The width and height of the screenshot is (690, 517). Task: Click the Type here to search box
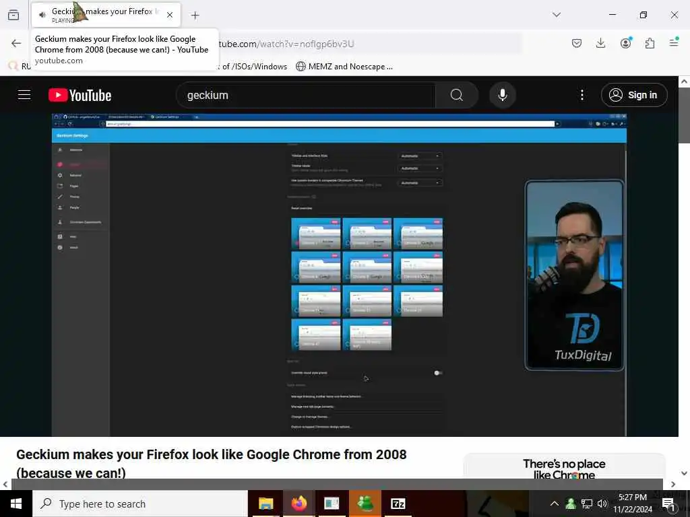point(140,504)
